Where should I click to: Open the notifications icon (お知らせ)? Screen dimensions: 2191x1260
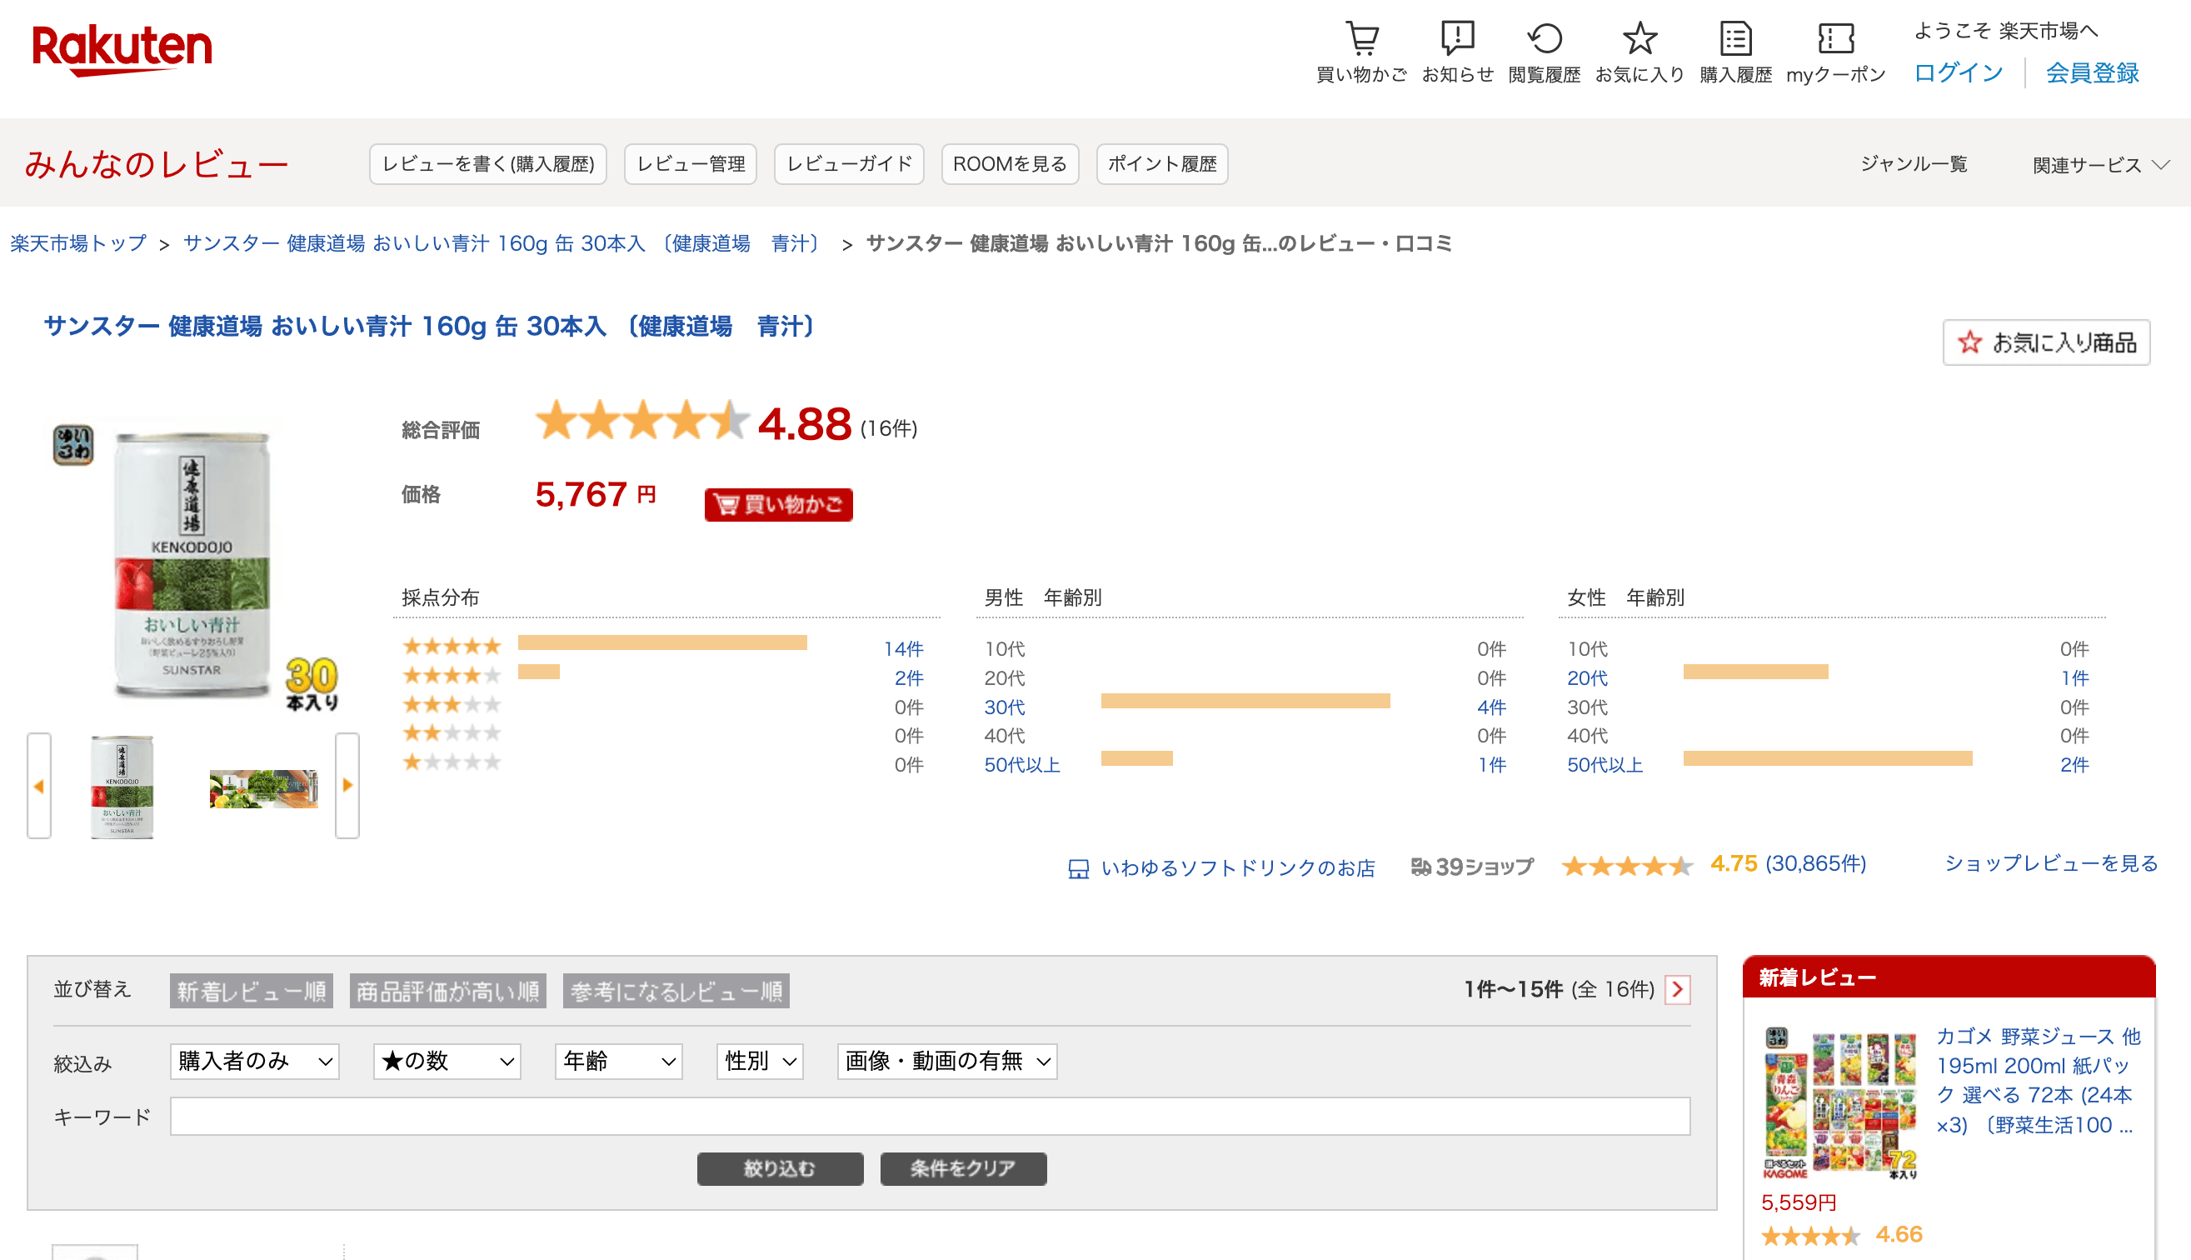coord(1458,39)
